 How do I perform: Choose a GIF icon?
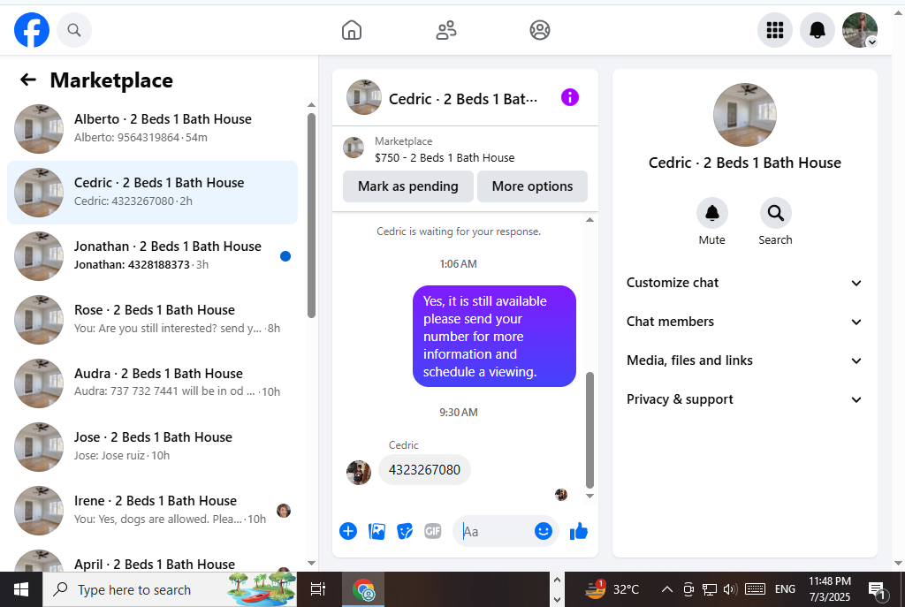tap(433, 531)
